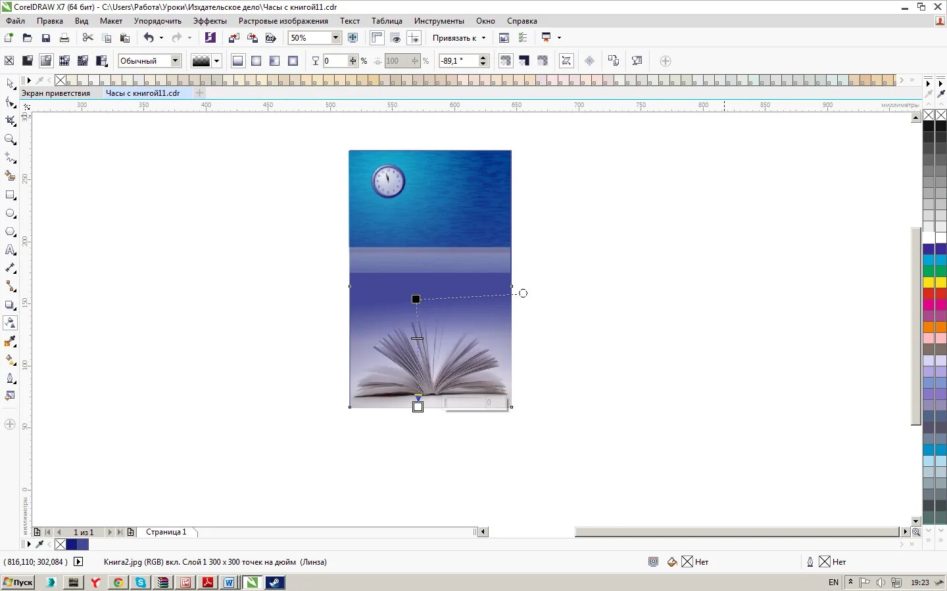
Task: Choose Bitmap pattern transparency type
Action: pos(83,61)
